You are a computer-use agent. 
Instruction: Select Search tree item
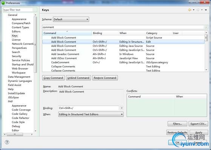pos(16,52)
